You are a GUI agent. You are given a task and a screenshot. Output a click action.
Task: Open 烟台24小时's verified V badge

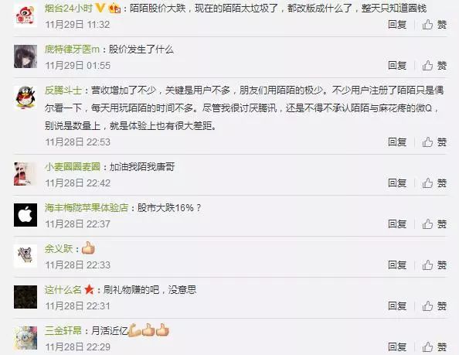click(100, 8)
